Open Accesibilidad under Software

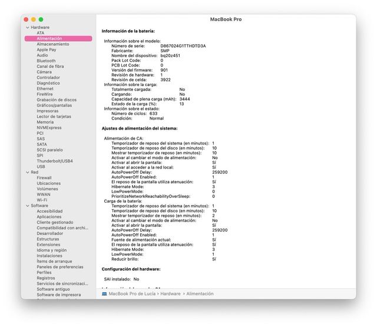coord(49,211)
